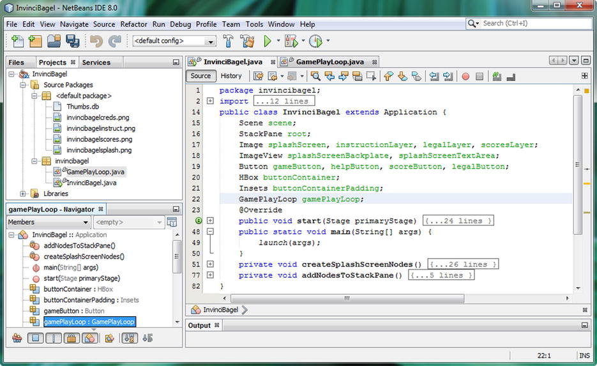
Task: Click the History view button
Action: click(x=231, y=76)
